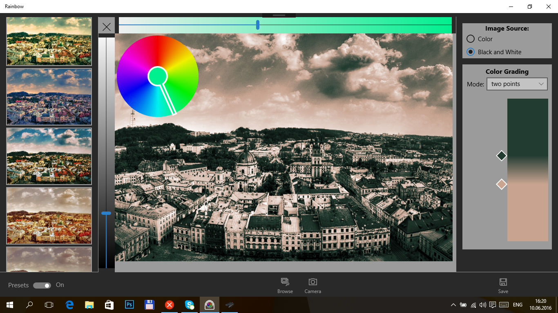Open the Camera to capture a photo
Image resolution: width=558 pixels, height=313 pixels.
(x=312, y=286)
